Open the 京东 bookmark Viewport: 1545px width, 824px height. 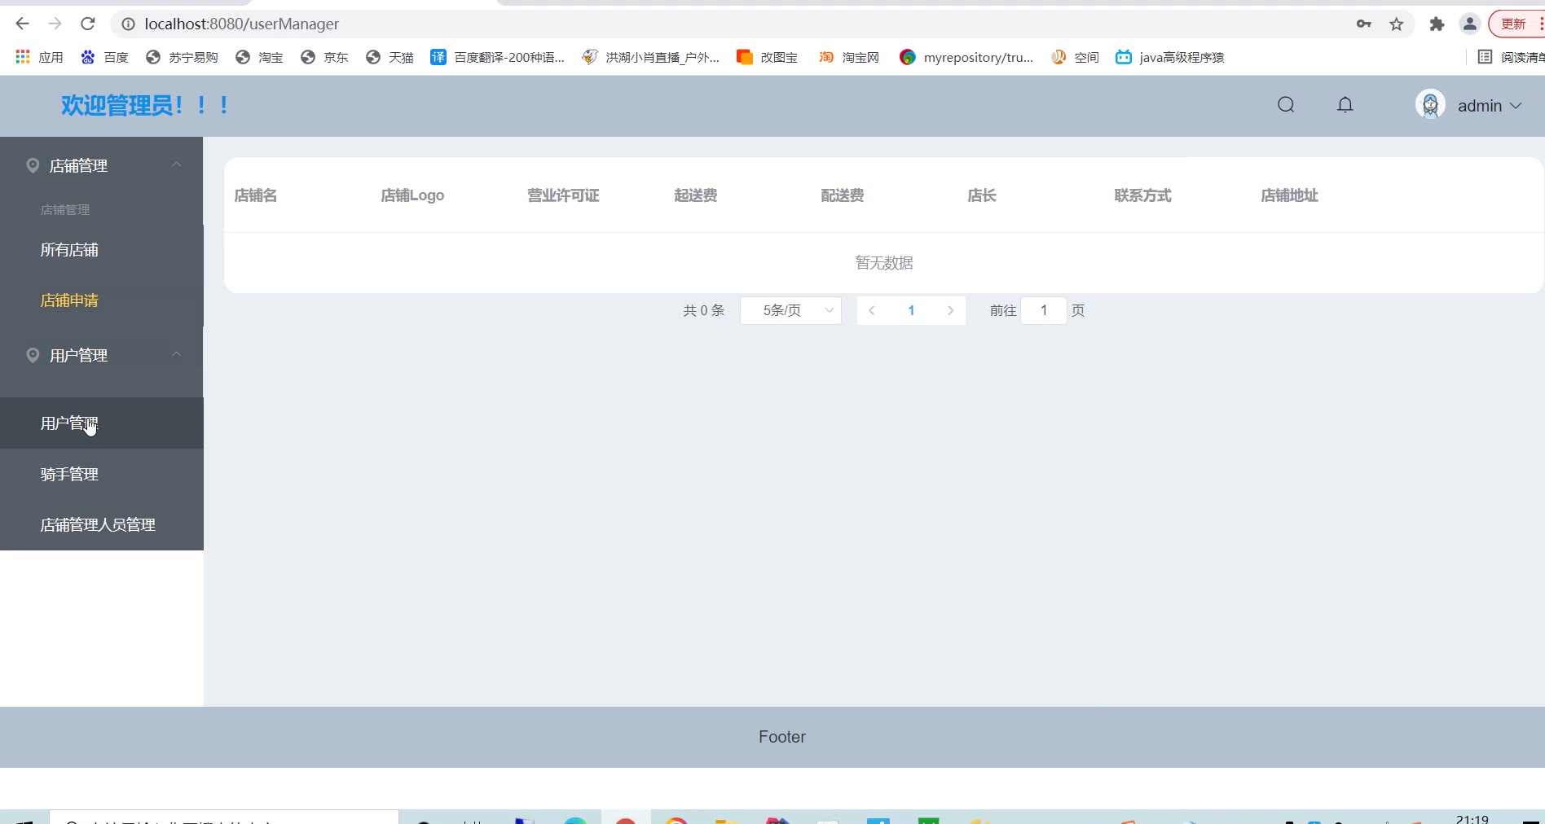point(324,57)
